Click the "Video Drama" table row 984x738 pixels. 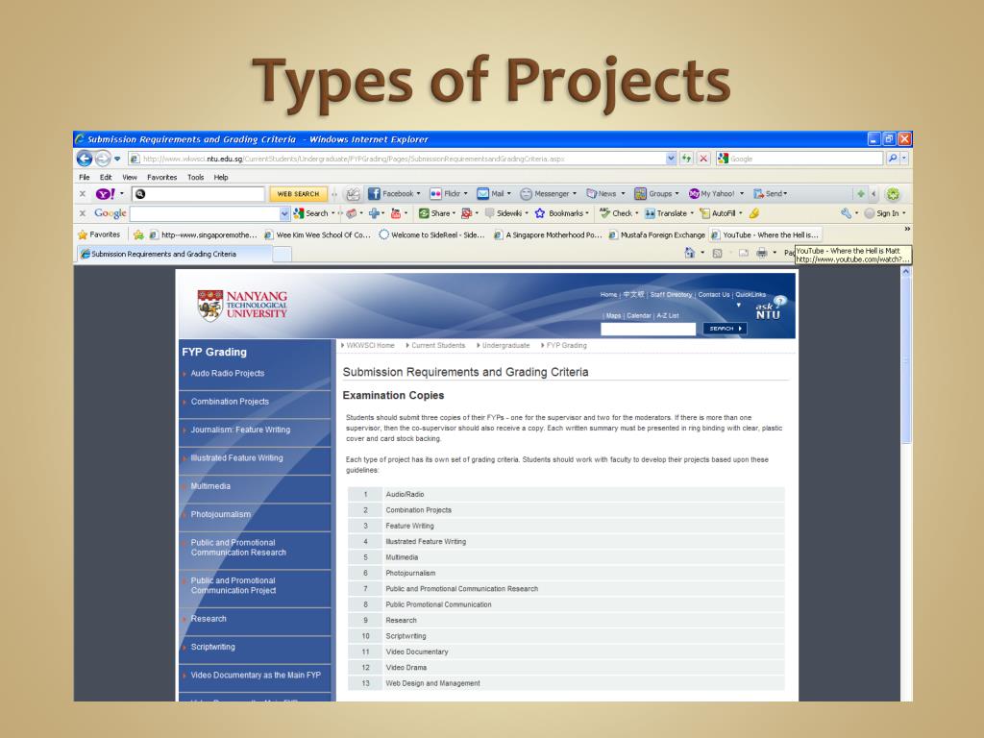(566, 667)
